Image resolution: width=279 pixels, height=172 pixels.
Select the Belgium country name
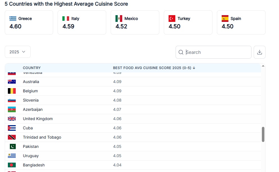pyautogui.click(x=30, y=91)
